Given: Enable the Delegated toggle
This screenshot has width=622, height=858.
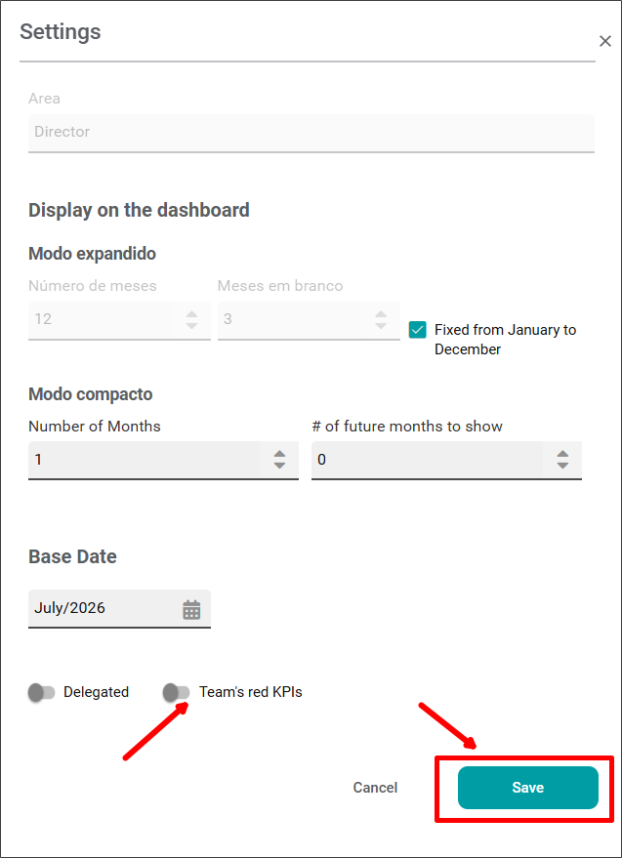Looking at the screenshot, I should click(x=42, y=693).
